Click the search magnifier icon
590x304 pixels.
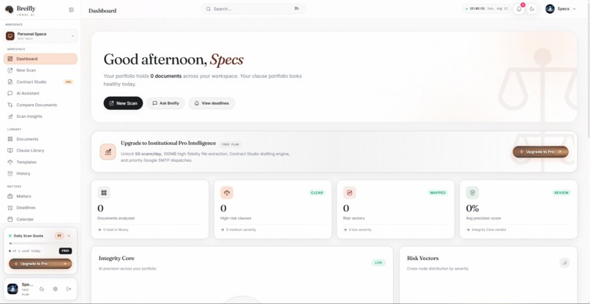pos(208,9)
